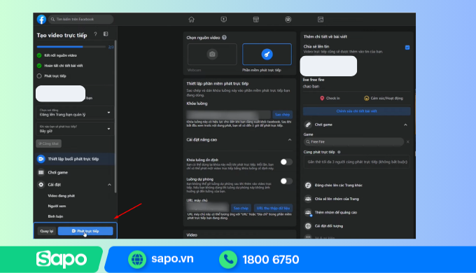
Task: Open the Marketplace icon
Action: click(x=256, y=20)
